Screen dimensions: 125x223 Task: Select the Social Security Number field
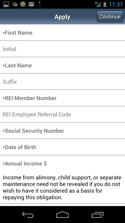63,131
